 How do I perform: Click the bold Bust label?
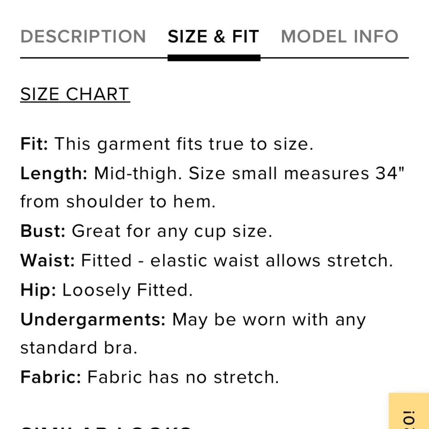[42, 231]
